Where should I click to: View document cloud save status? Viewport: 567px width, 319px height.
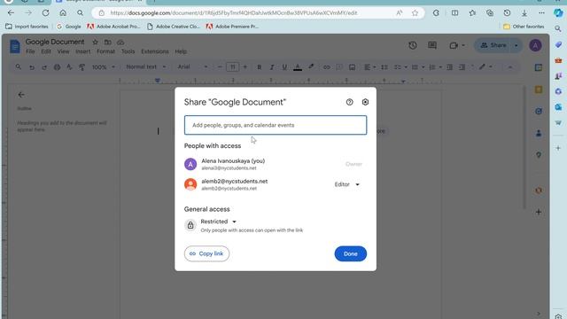click(x=120, y=42)
